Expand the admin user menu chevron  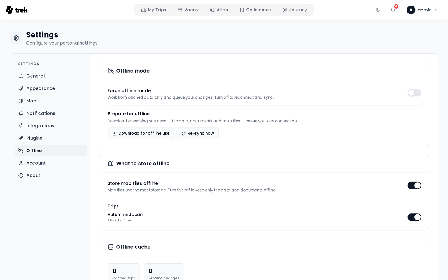[x=437, y=10]
